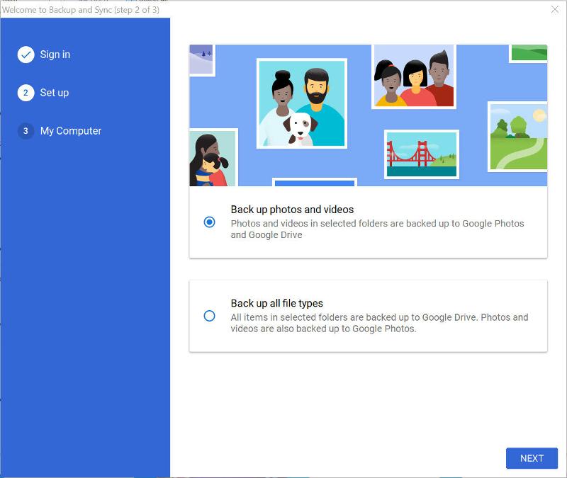Close the Backup and Sync window
This screenshot has height=478, width=567.
554,9
